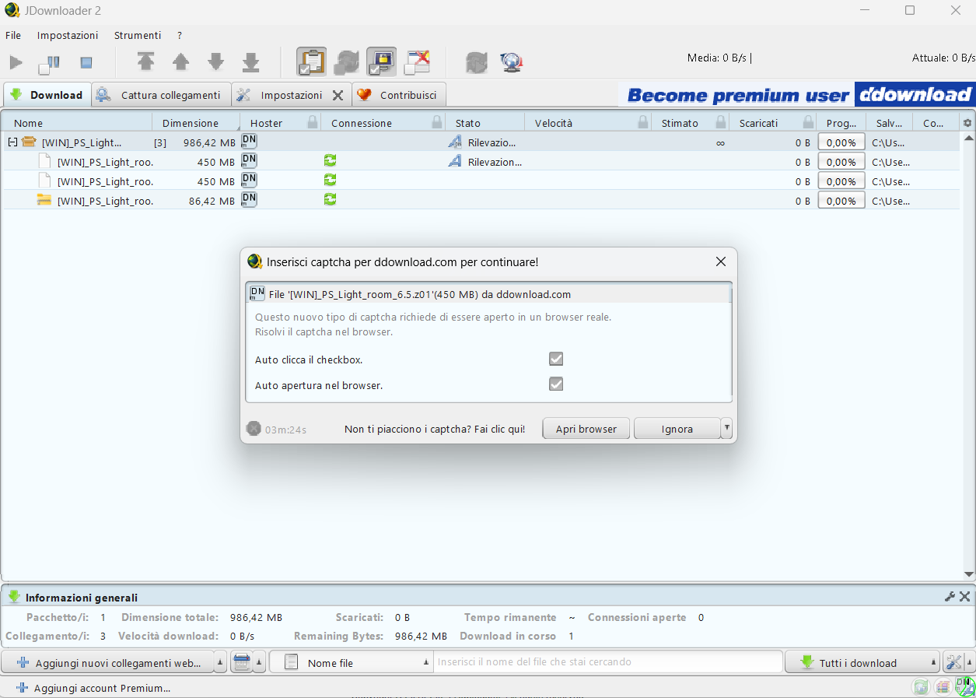
Task: Open the Impostazioni menu in menu bar
Action: [x=68, y=35]
